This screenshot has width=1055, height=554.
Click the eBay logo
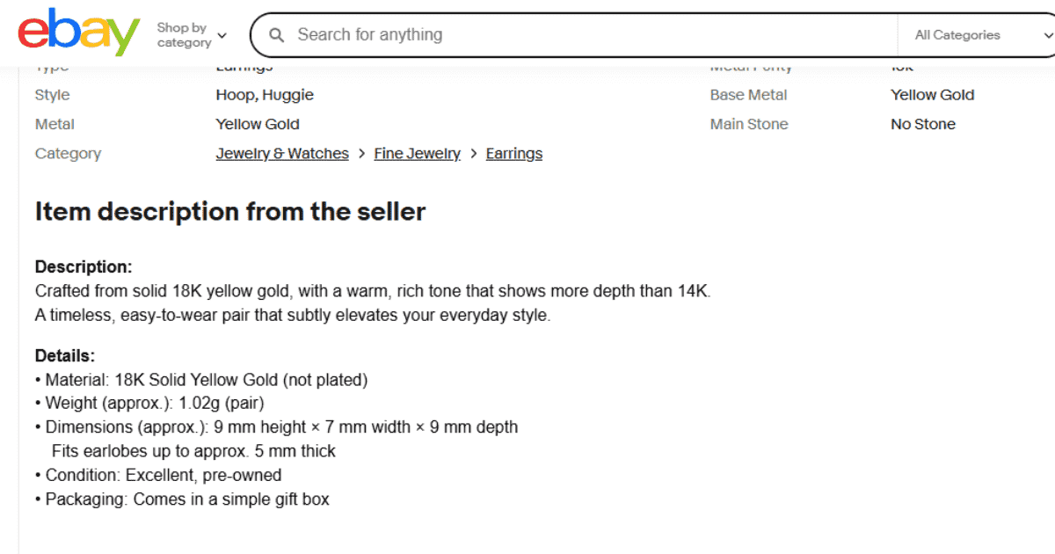[x=79, y=33]
